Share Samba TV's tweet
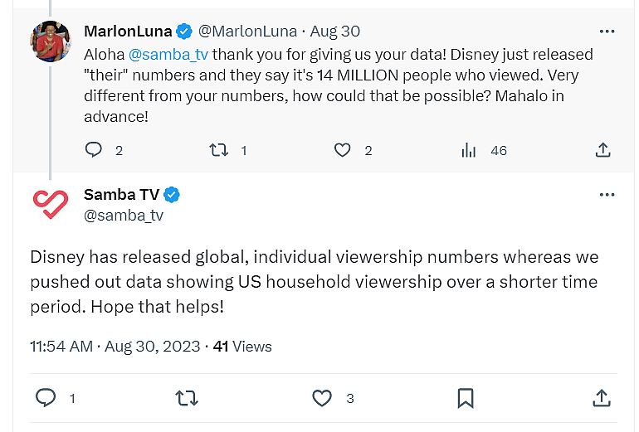The height and width of the screenshot is (432, 639). pyautogui.click(x=603, y=398)
